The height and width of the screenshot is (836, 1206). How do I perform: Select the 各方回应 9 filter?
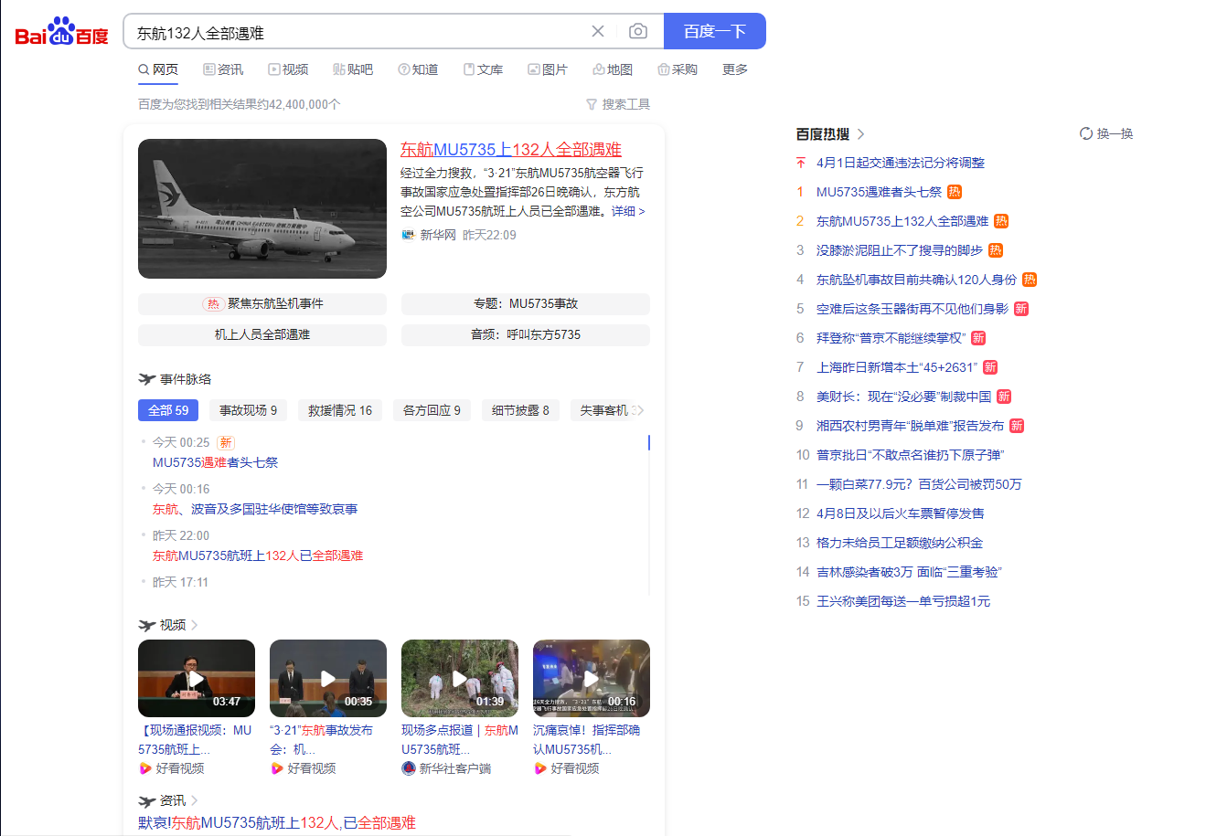[432, 410]
